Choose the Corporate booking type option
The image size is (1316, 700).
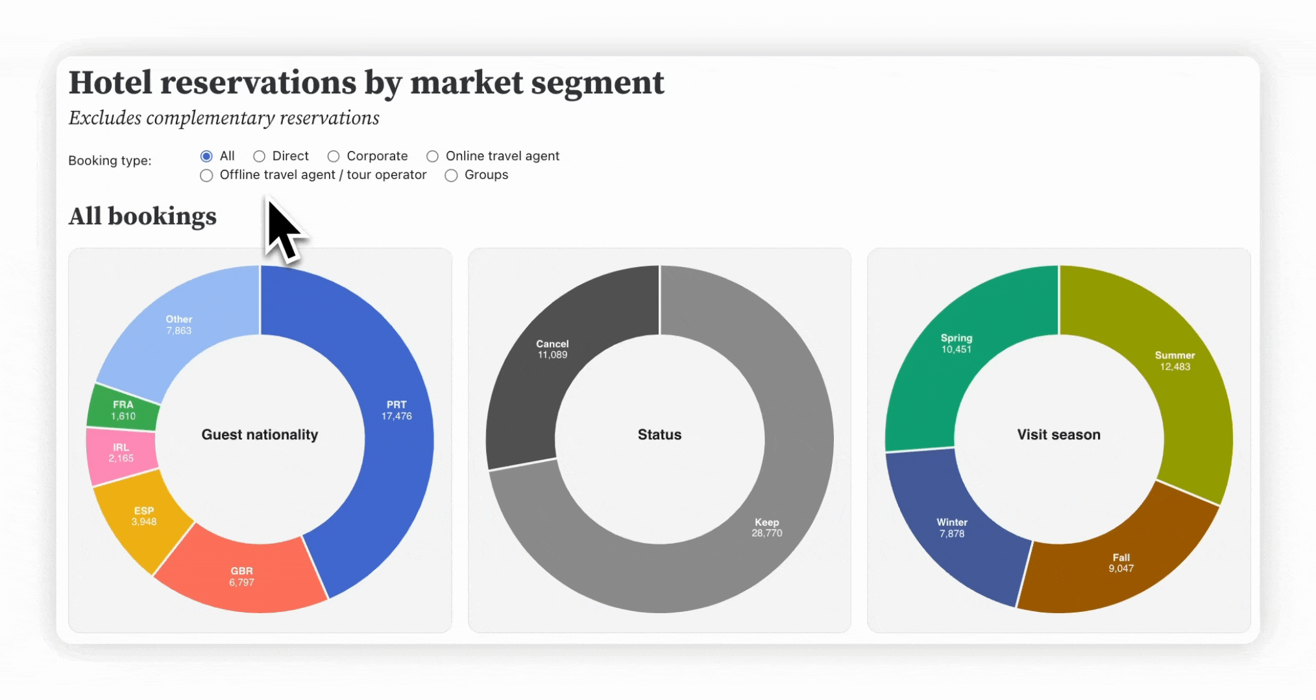334,156
